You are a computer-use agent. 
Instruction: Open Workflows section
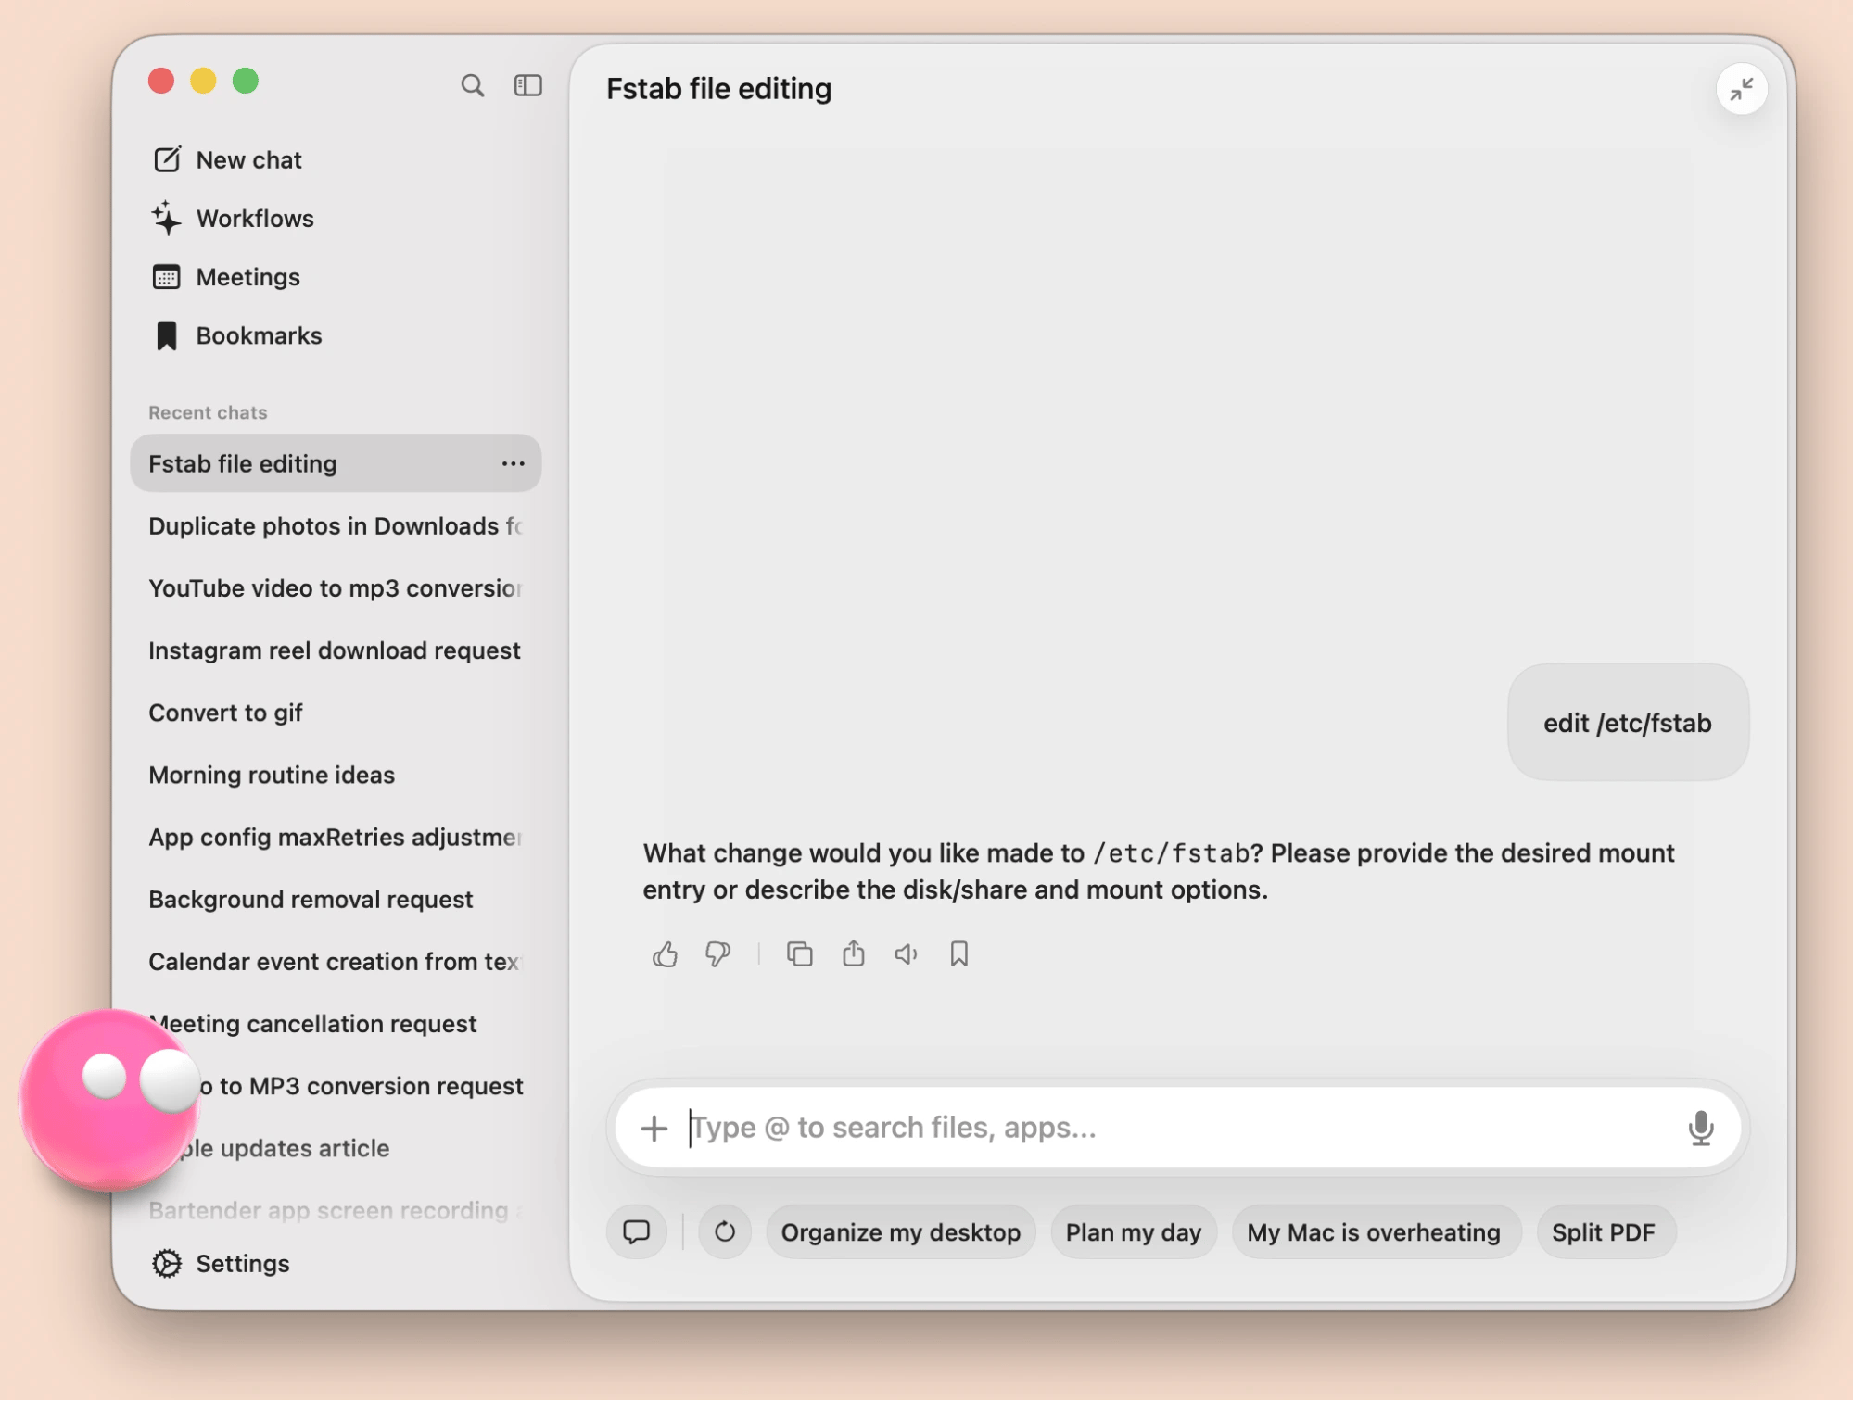(233, 219)
